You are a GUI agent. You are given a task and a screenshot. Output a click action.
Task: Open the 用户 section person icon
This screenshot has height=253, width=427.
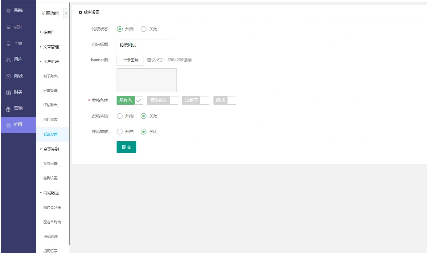tap(8, 60)
